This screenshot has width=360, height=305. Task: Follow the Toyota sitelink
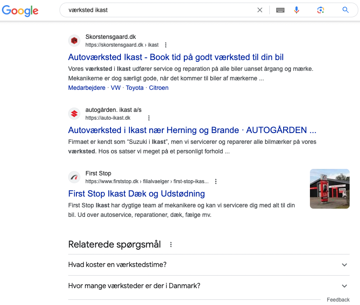(135, 88)
